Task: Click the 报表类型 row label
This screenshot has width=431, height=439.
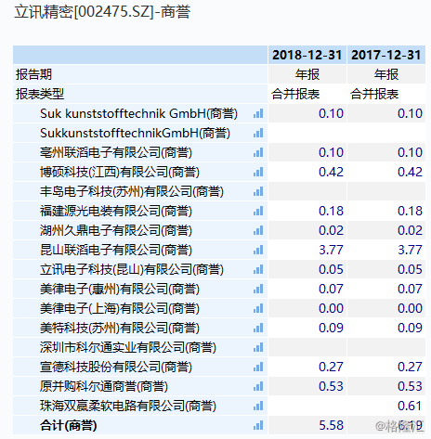Action: pyautogui.click(x=40, y=94)
